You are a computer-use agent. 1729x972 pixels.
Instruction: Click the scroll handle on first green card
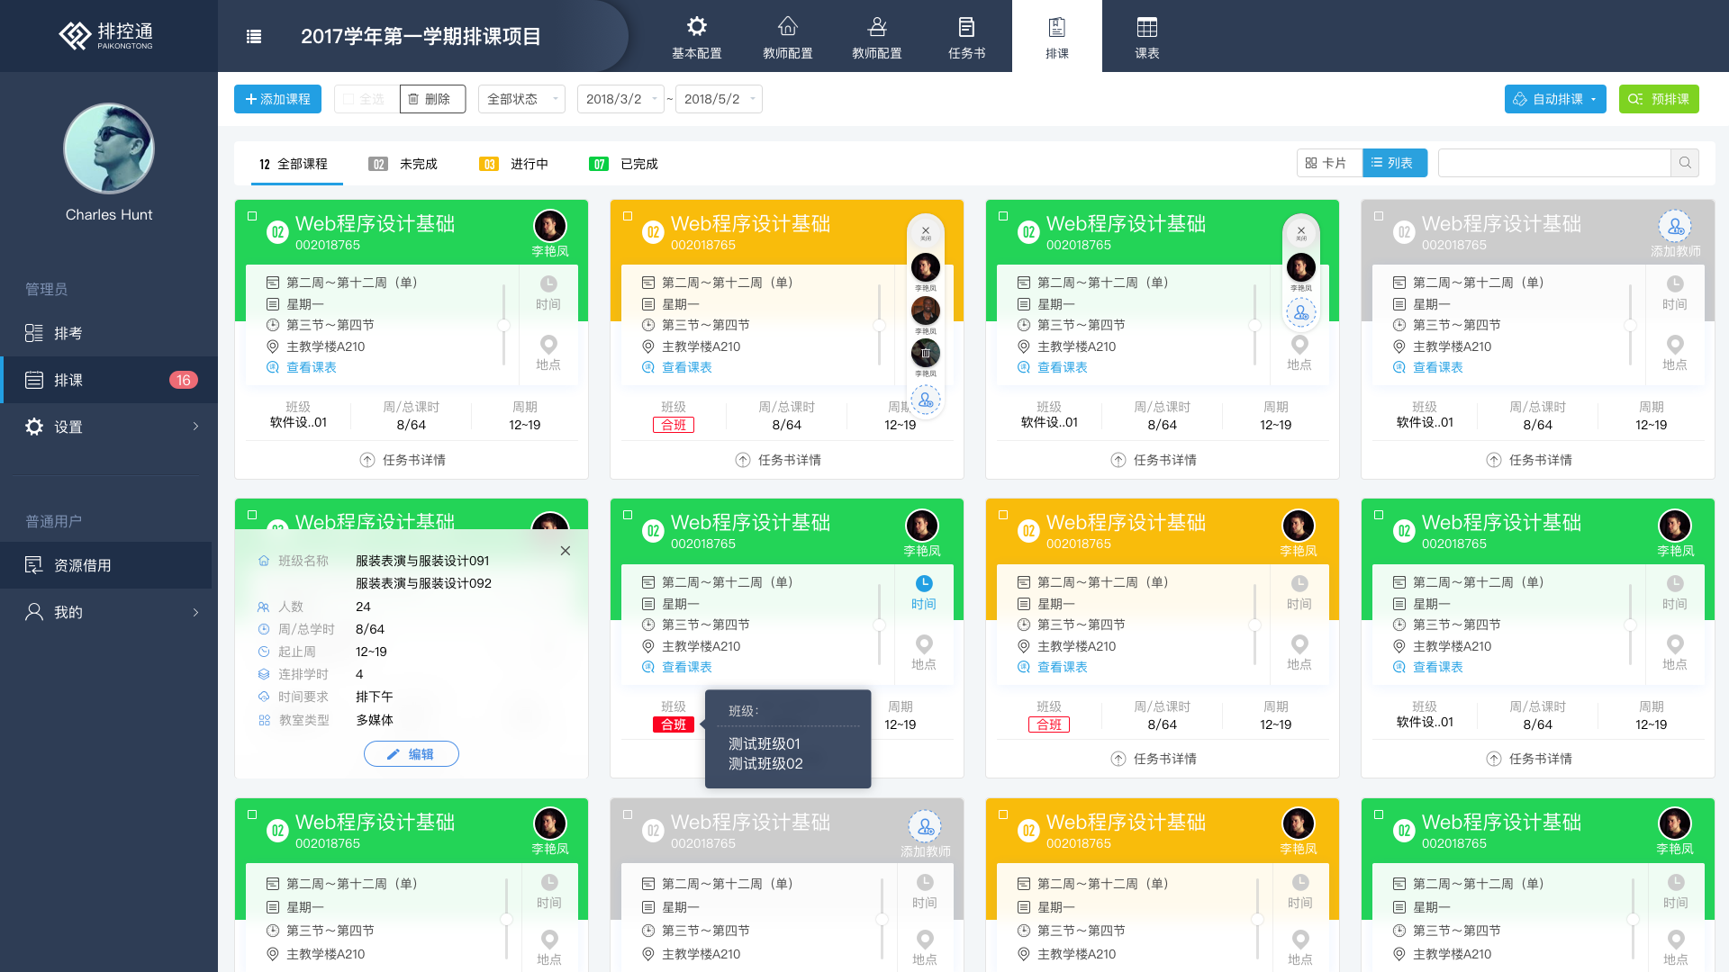503,325
